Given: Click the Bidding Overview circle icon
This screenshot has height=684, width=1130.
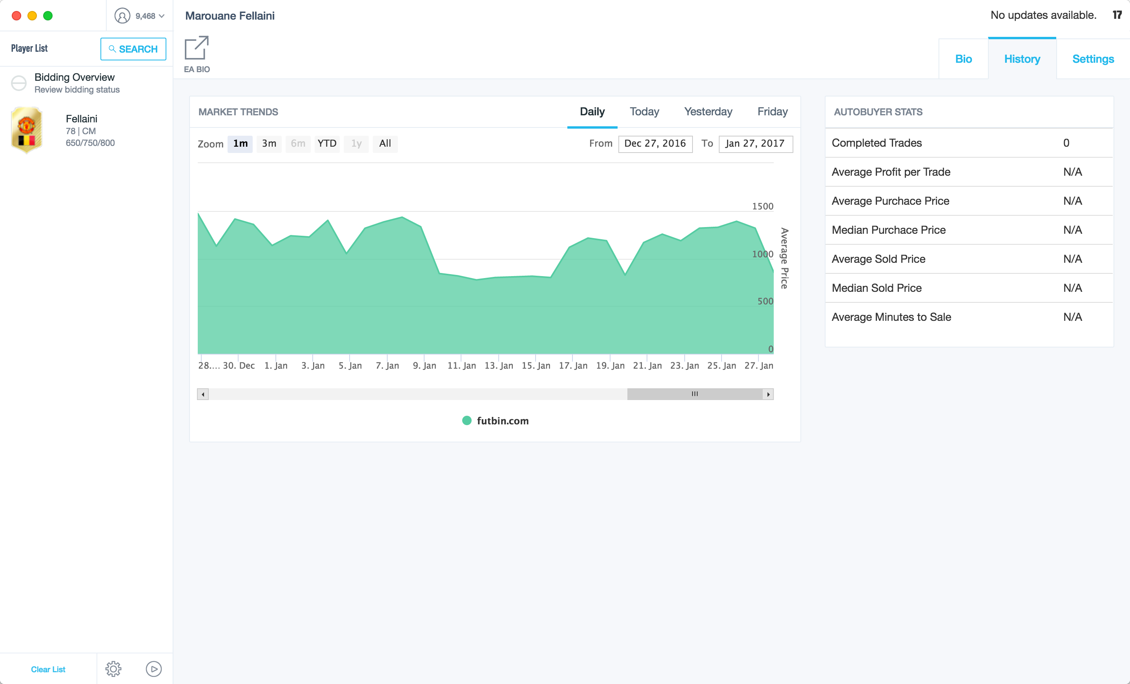Looking at the screenshot, I should pyautogui.click(x=19, y=83).
